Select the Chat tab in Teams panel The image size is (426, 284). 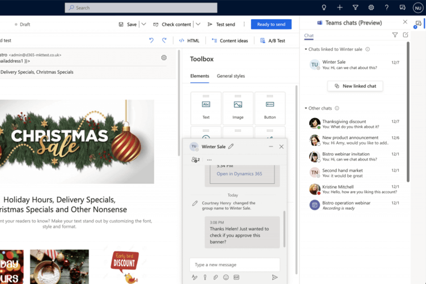pyautogui.click(x=309, y=35)
